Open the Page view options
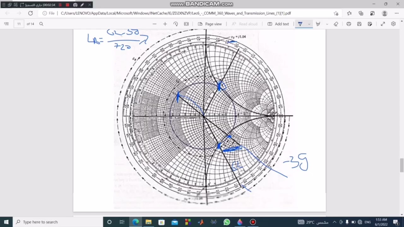 pyautogui.click(x=210, y=24)
